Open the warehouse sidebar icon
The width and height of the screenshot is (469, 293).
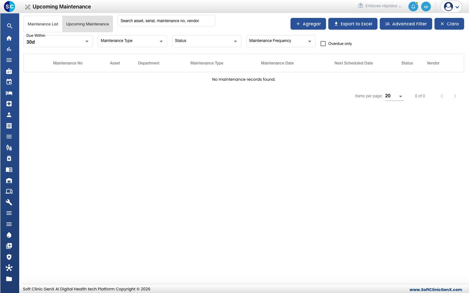point(9,181)
